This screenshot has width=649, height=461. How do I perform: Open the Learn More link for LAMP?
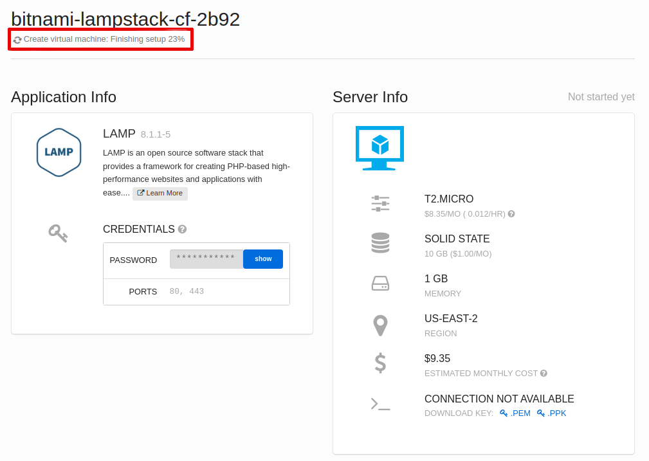(160, 194)
